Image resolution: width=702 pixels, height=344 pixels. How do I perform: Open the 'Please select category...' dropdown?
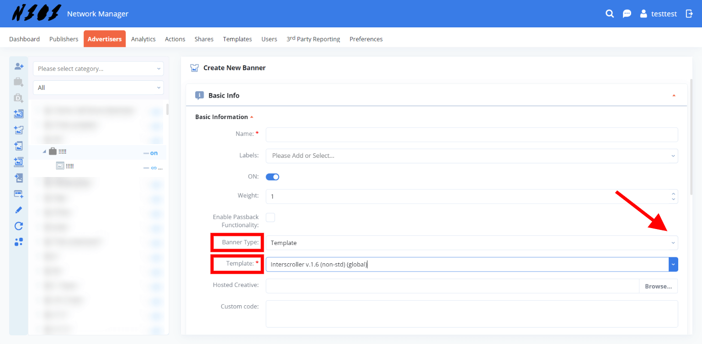point(98,69)
